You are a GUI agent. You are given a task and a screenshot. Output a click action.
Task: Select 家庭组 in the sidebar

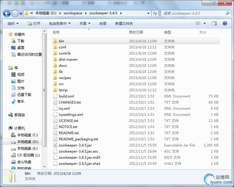click(17, 115)
